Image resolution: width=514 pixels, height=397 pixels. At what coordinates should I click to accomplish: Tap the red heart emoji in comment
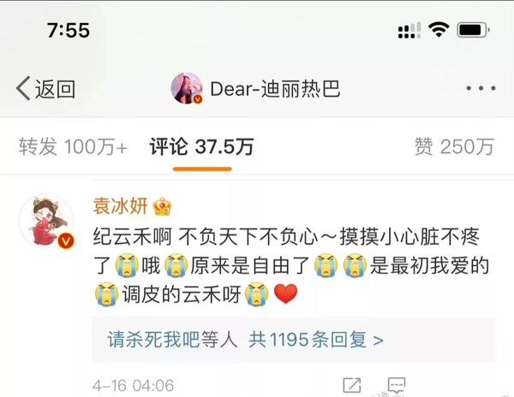[x=285, y=293]
